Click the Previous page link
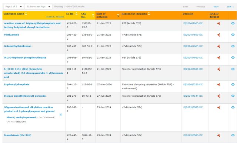 pyautogui.click(x=201, y=7)
